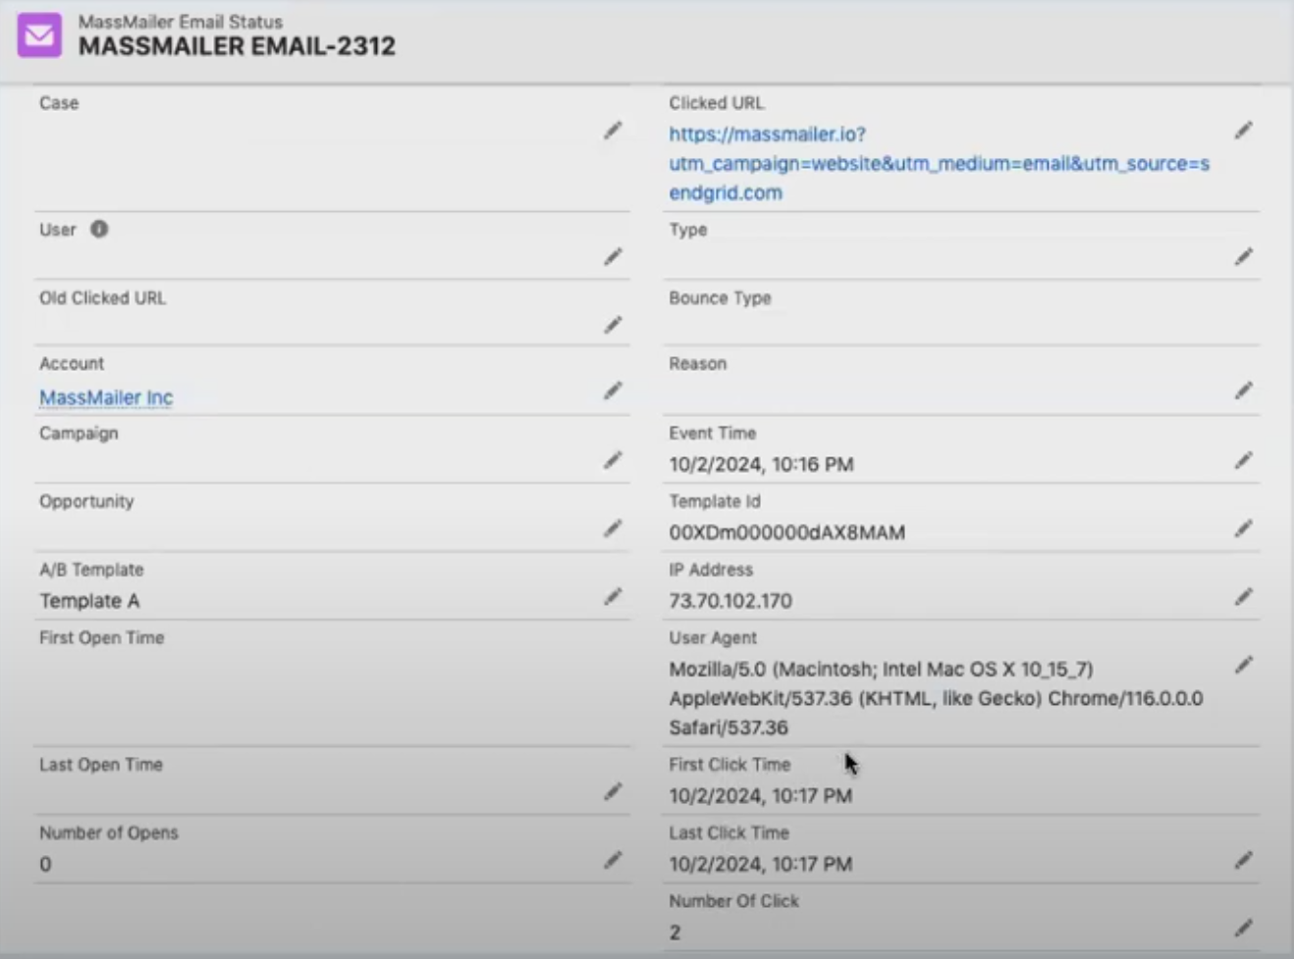Edit the User field pencil icon
The image size is (1294, 959).
(613, 257)
